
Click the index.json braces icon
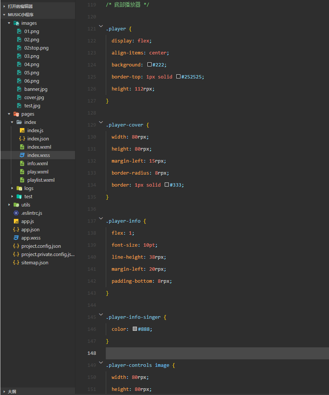(x=22, y=139)
